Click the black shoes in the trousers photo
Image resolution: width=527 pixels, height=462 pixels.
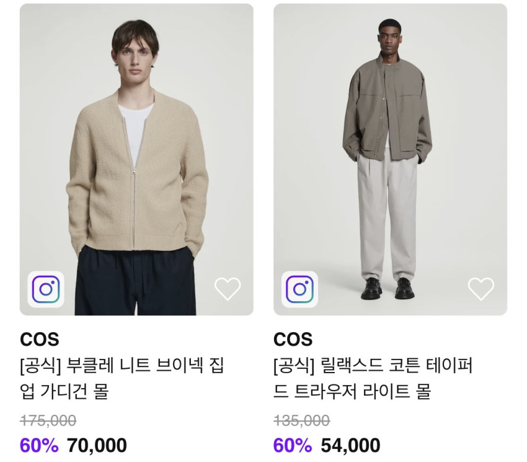point(387,288)
